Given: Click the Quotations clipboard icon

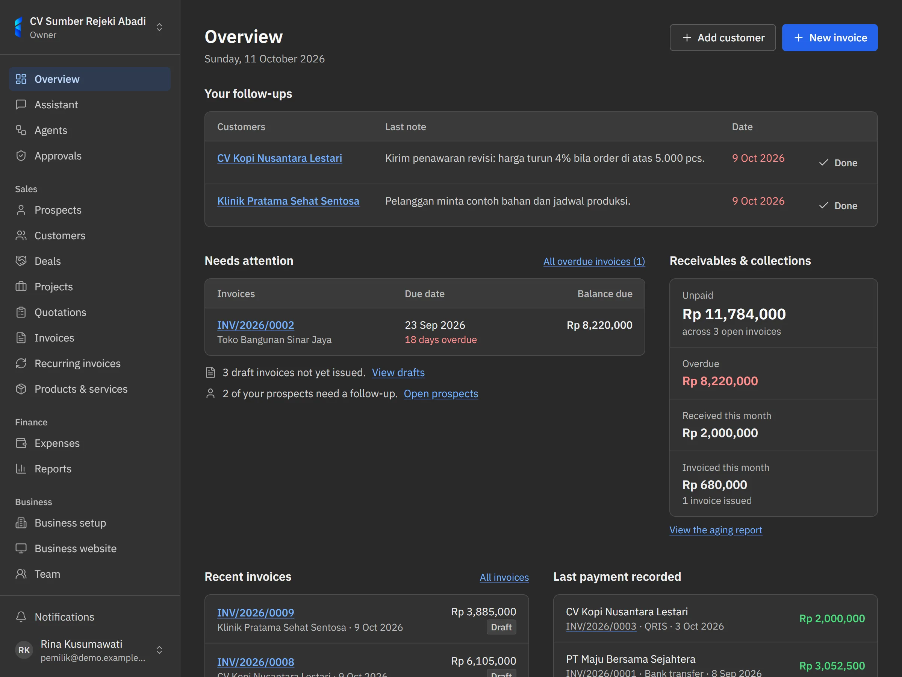Looking at the screenshot, I should point(21,312).
